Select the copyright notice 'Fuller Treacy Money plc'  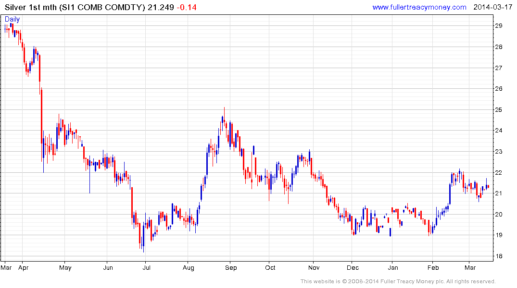click(x=412, y=281)
